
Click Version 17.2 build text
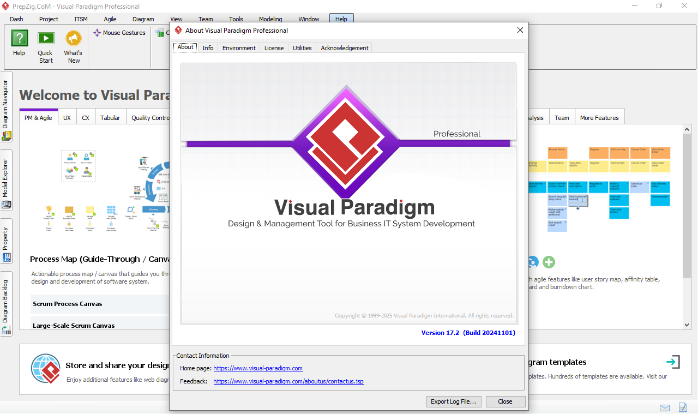[468, 332]
